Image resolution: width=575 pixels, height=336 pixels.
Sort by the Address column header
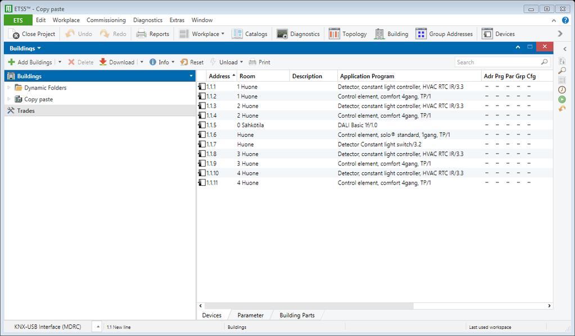click(221, 76)
